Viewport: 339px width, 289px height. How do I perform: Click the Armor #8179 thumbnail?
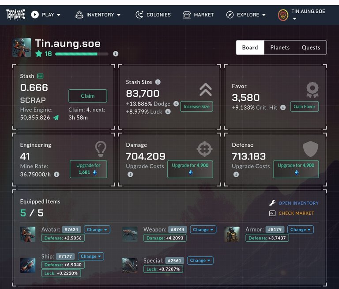(232, 234)
